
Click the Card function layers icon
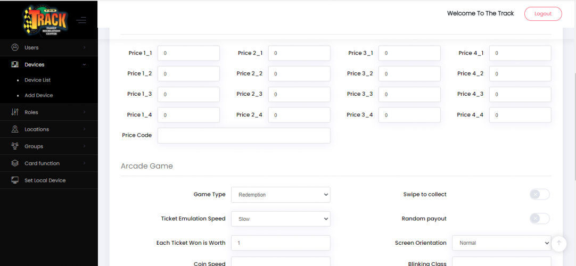point(15,163)
